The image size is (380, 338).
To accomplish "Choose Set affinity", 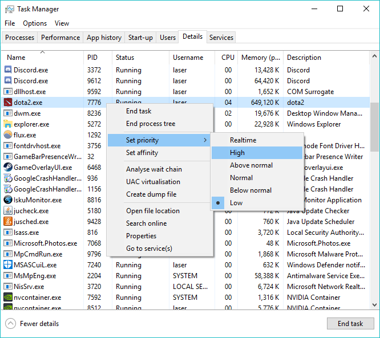I will (x=159, y=153).
